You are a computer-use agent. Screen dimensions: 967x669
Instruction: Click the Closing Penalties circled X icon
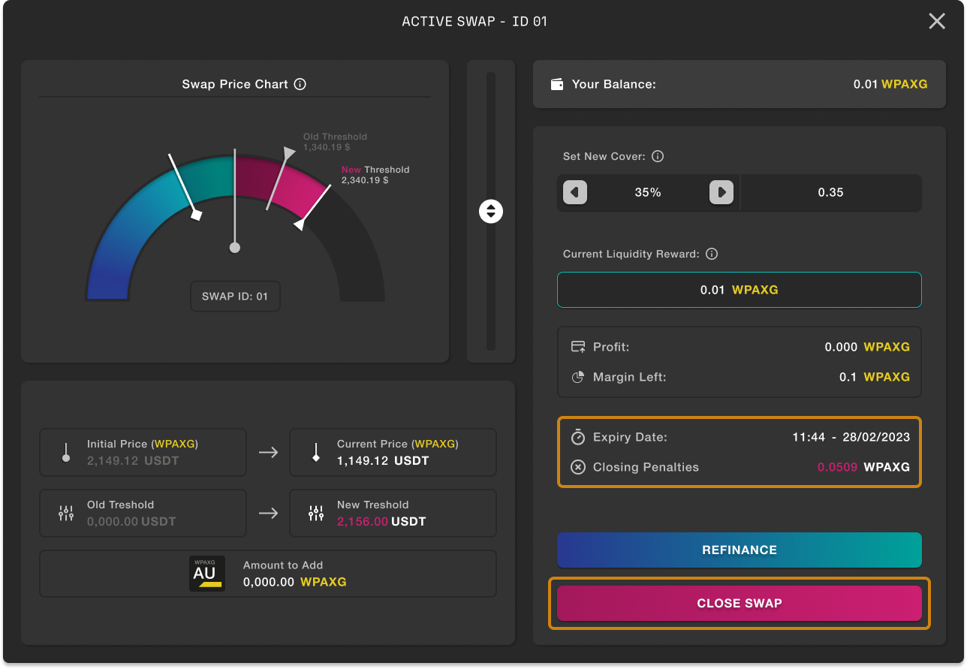(578, 467)
